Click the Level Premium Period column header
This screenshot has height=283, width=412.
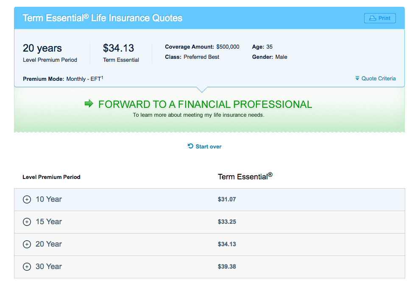52,177
